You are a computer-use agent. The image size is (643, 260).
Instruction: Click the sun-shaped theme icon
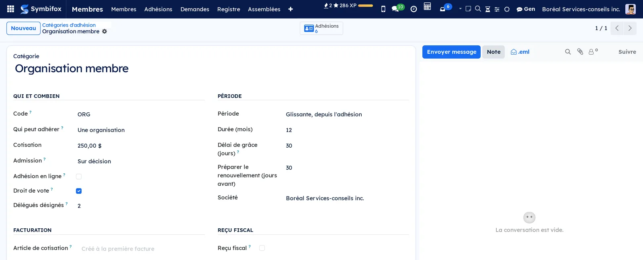507,9
